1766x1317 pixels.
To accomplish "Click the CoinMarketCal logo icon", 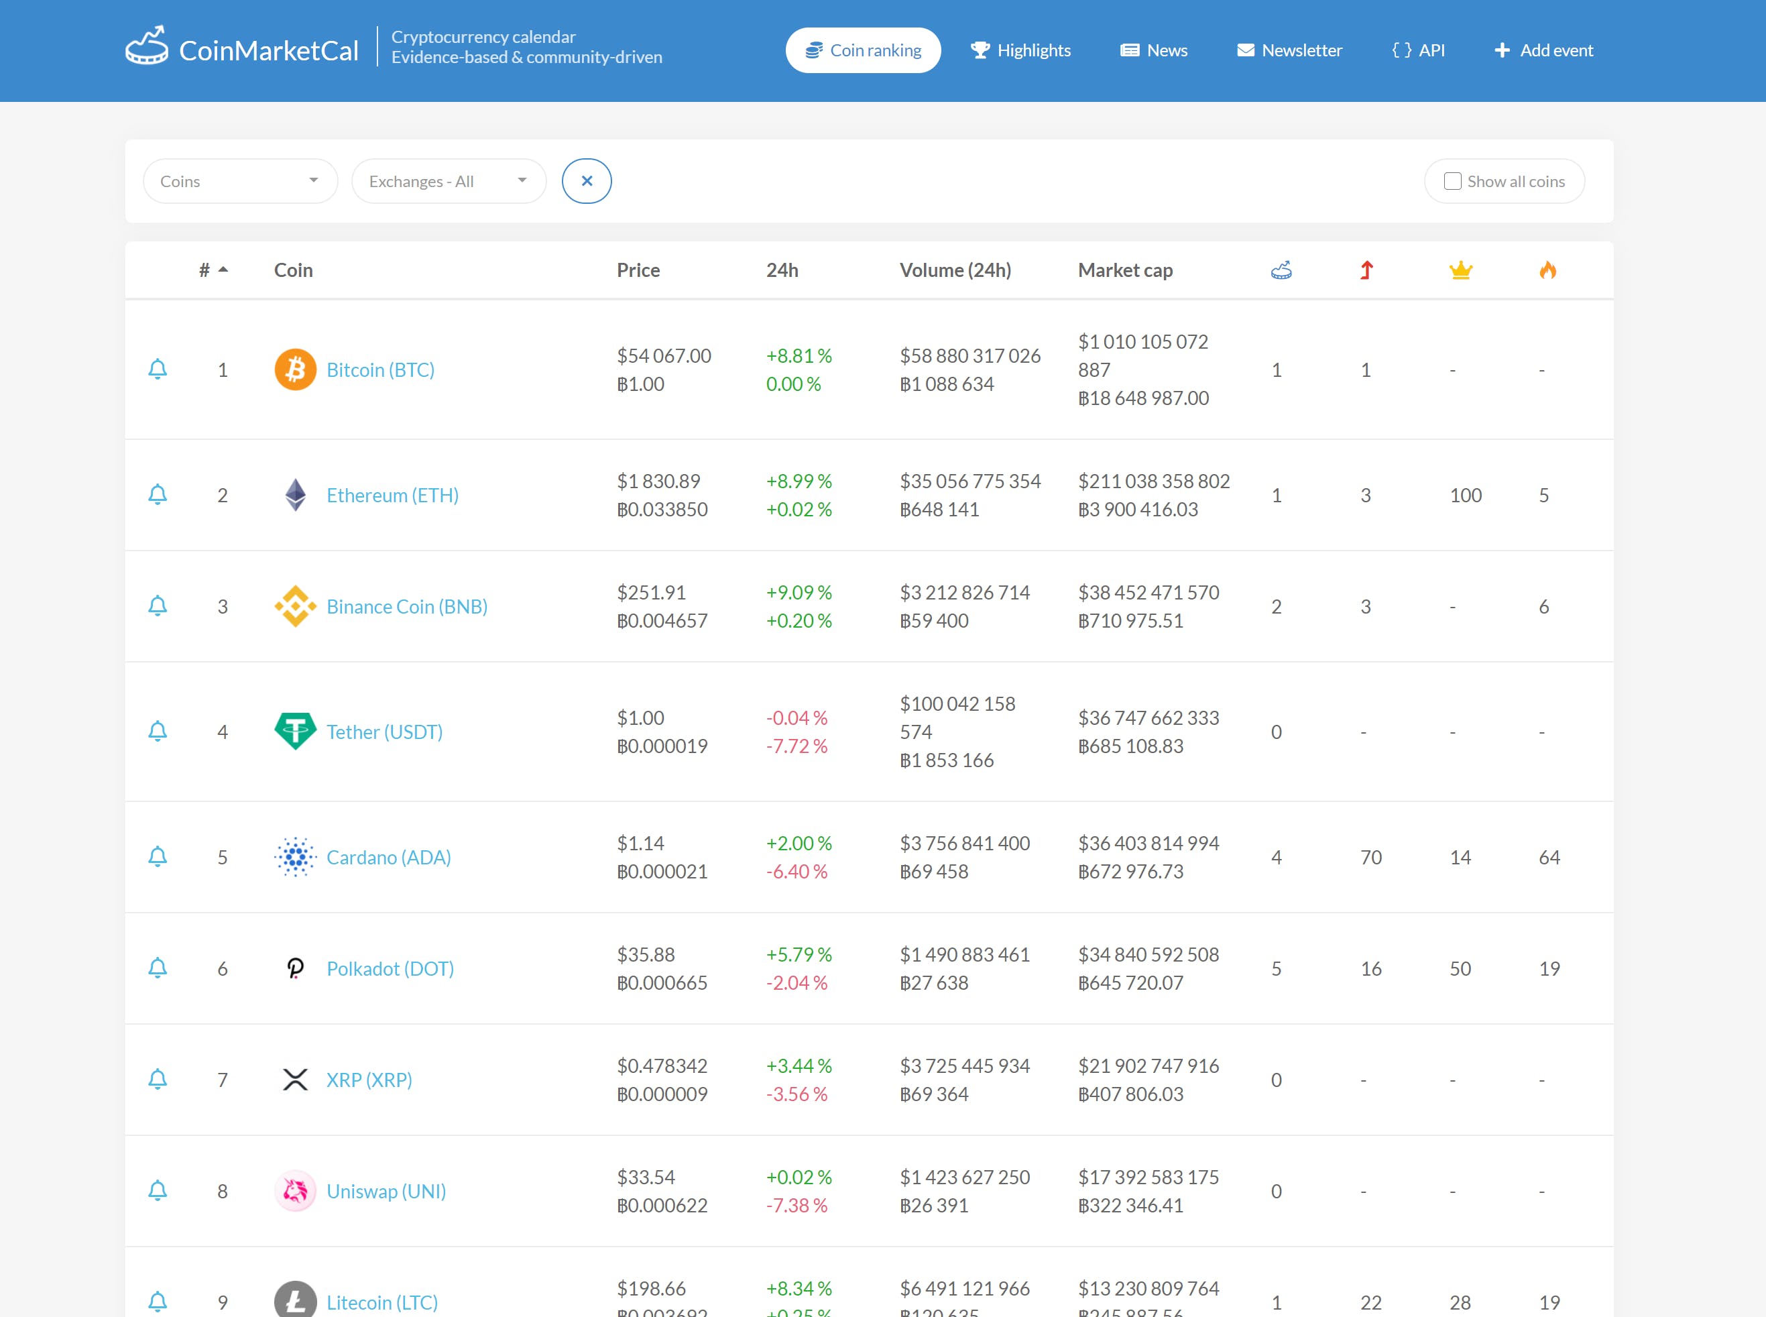I will point(148,46).
